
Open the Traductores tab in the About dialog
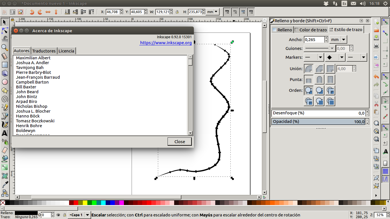click(x=44, y=51)
